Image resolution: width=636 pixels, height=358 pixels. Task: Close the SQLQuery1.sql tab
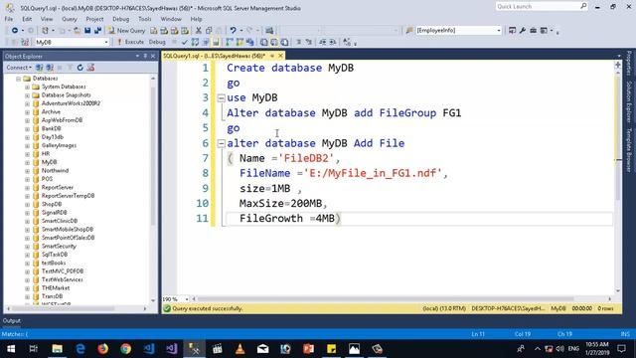[280, 56]
